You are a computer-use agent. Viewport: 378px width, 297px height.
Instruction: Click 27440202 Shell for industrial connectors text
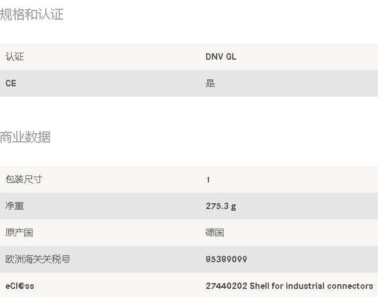pos(289,286)
